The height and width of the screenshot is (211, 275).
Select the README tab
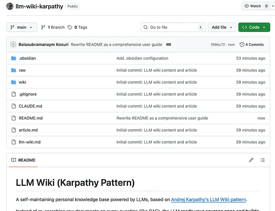coord(23,160)
